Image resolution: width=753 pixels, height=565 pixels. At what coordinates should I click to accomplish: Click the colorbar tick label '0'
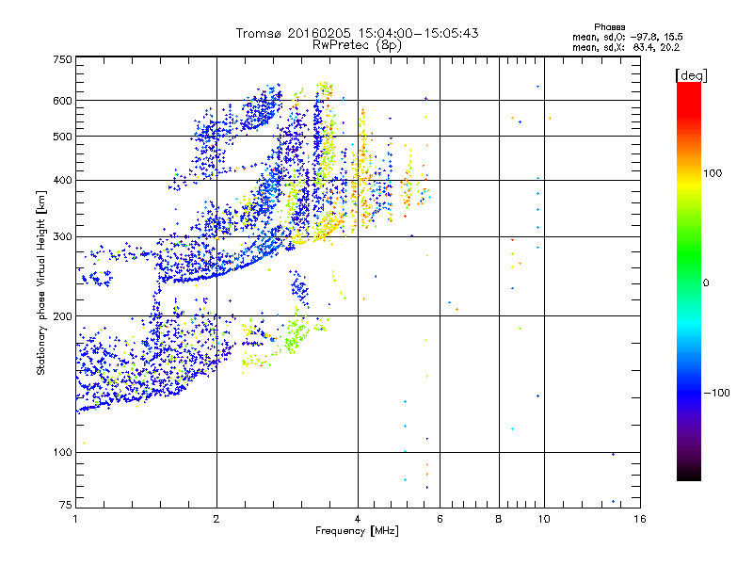click(x=706, y=283)
